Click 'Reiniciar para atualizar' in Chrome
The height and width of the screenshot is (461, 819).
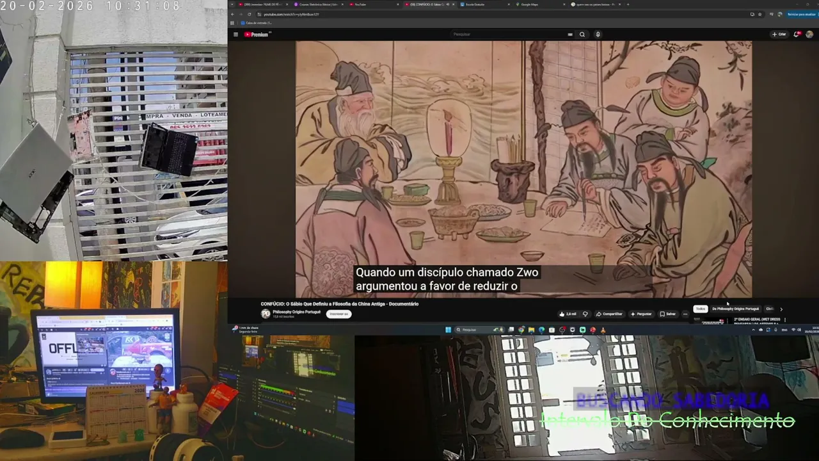point(801,14)
